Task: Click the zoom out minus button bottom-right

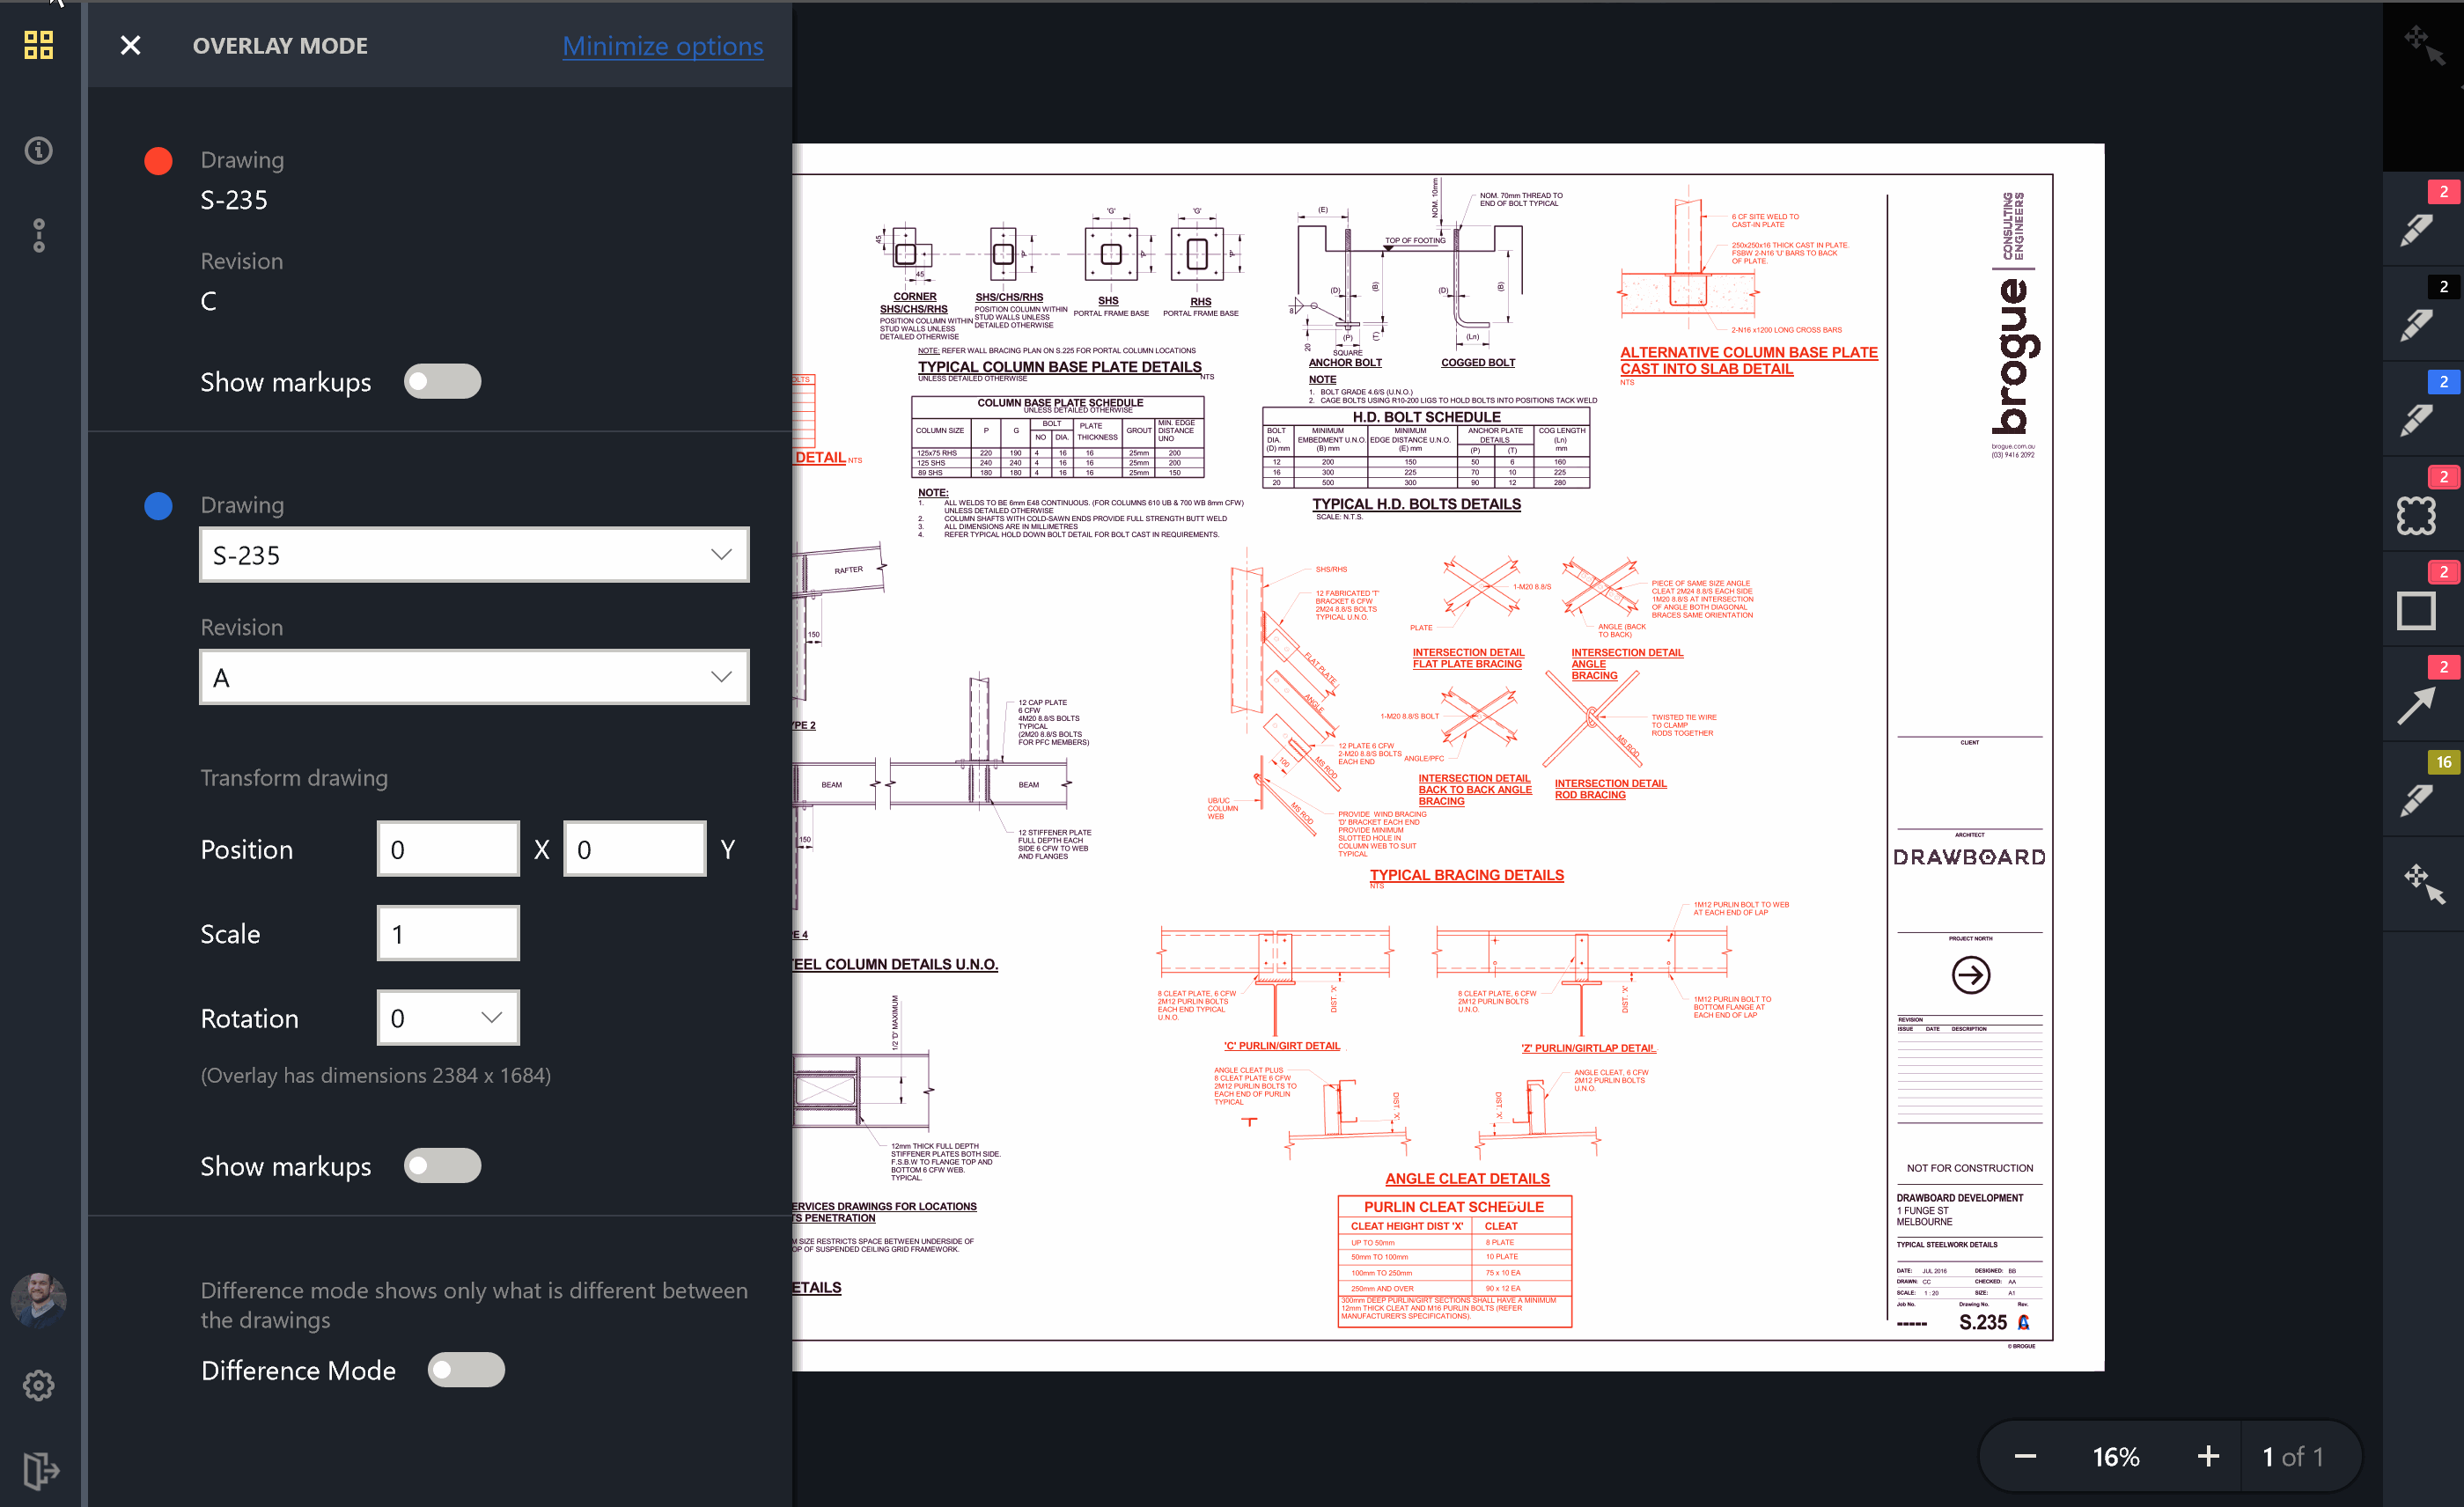Action: [2024, 1456]
